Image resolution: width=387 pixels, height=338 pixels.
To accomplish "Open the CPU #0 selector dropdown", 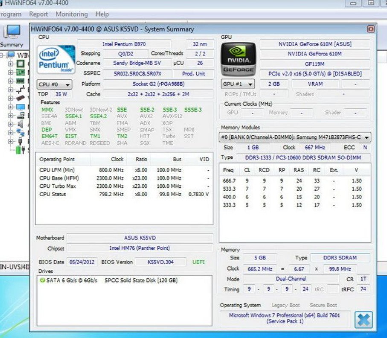I will (x=54, y=84).
